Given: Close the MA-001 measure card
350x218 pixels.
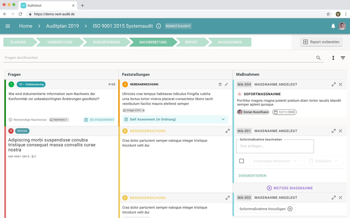Looking at the screenshot, I should [x=340, y=131].
